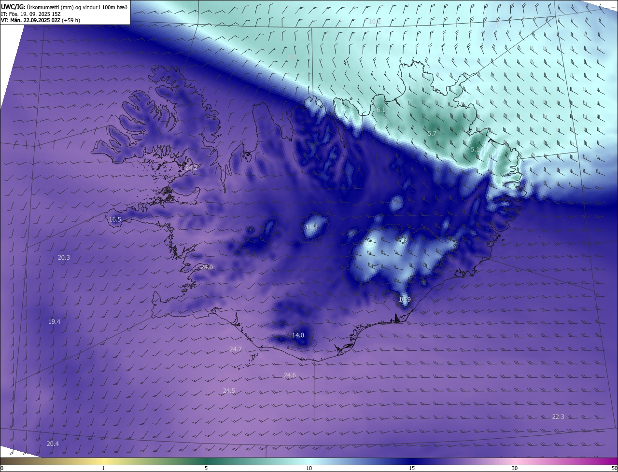
Task: Click the 19.4 value label
Action: [54, 321]
